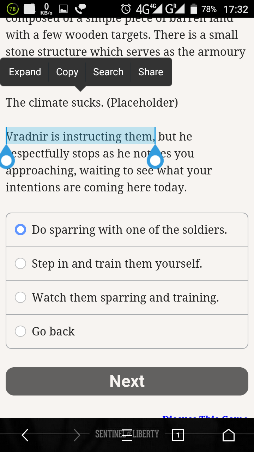The width and height of the screenshot is (254, 452).
Task: Choose Share in the text selection menu
Action: (151, 72)
